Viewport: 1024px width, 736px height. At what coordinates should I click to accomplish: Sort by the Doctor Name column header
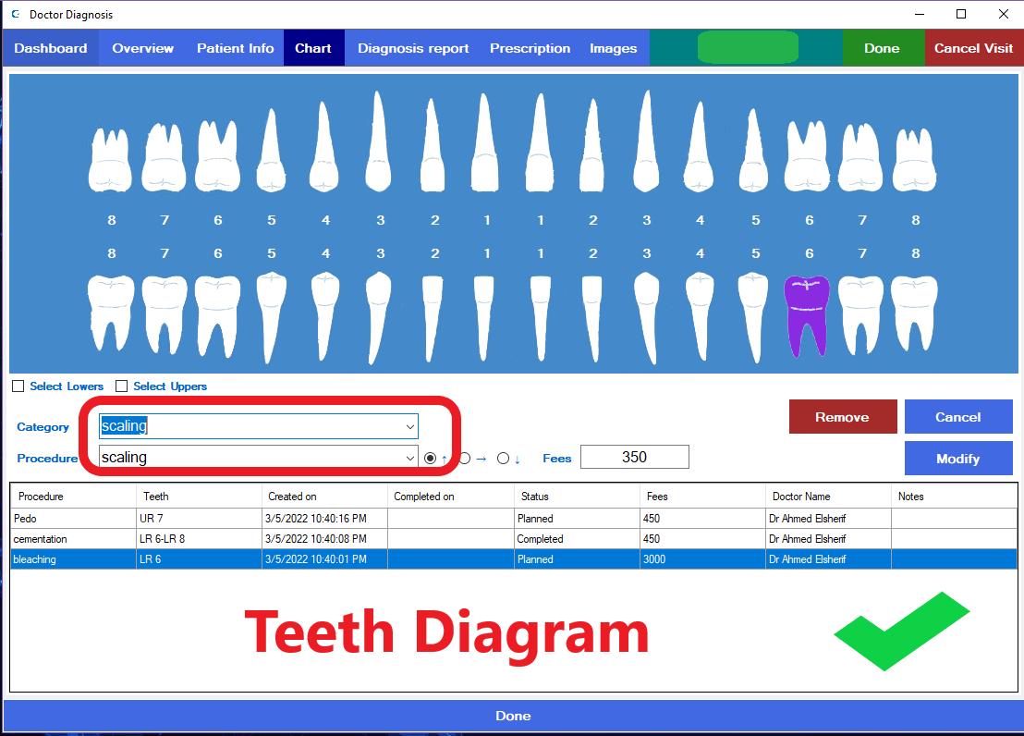828,497
